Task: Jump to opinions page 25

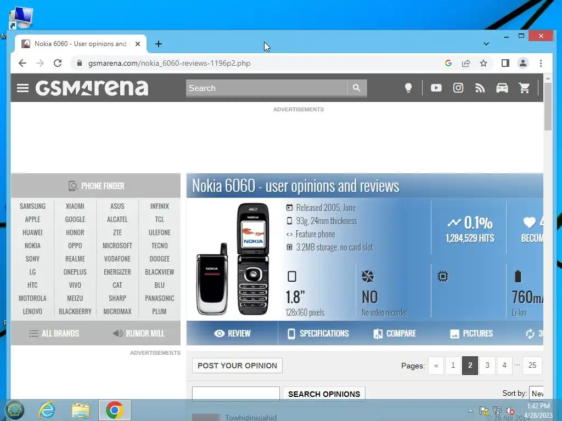Action: coord(532,366)
